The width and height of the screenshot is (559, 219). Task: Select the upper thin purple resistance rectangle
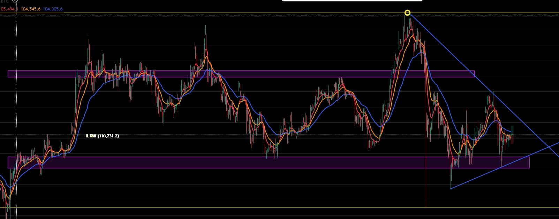click(x=241, y=74)
